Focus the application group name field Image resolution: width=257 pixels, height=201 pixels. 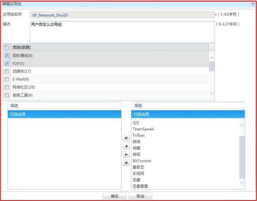[x=122, y=15]
